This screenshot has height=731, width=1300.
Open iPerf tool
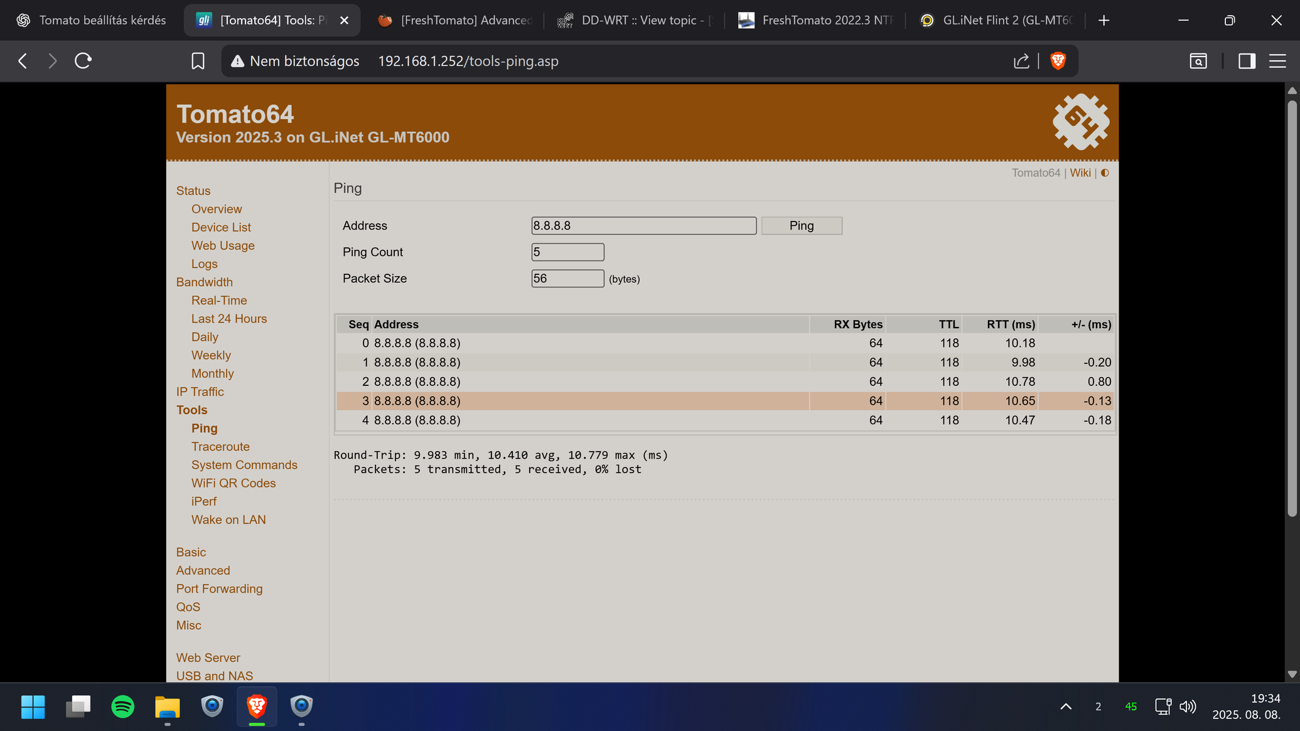pos(203,501)
